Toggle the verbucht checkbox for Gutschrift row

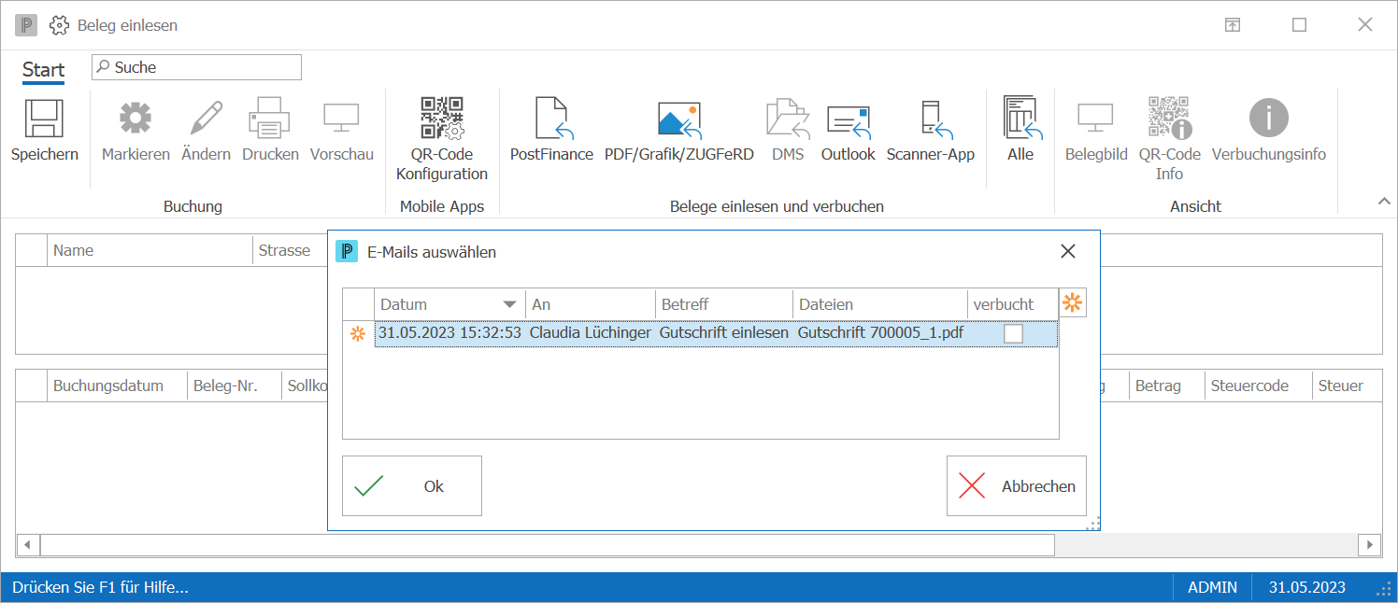pyautogui.click(x=1013, y=333)
